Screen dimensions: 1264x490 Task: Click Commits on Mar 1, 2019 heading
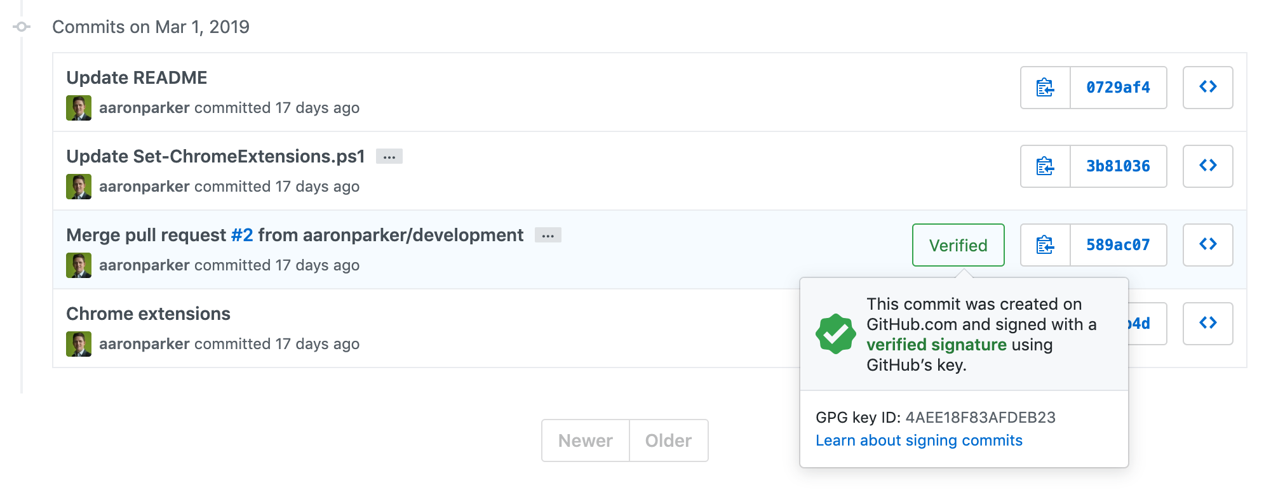pos(151,27)
